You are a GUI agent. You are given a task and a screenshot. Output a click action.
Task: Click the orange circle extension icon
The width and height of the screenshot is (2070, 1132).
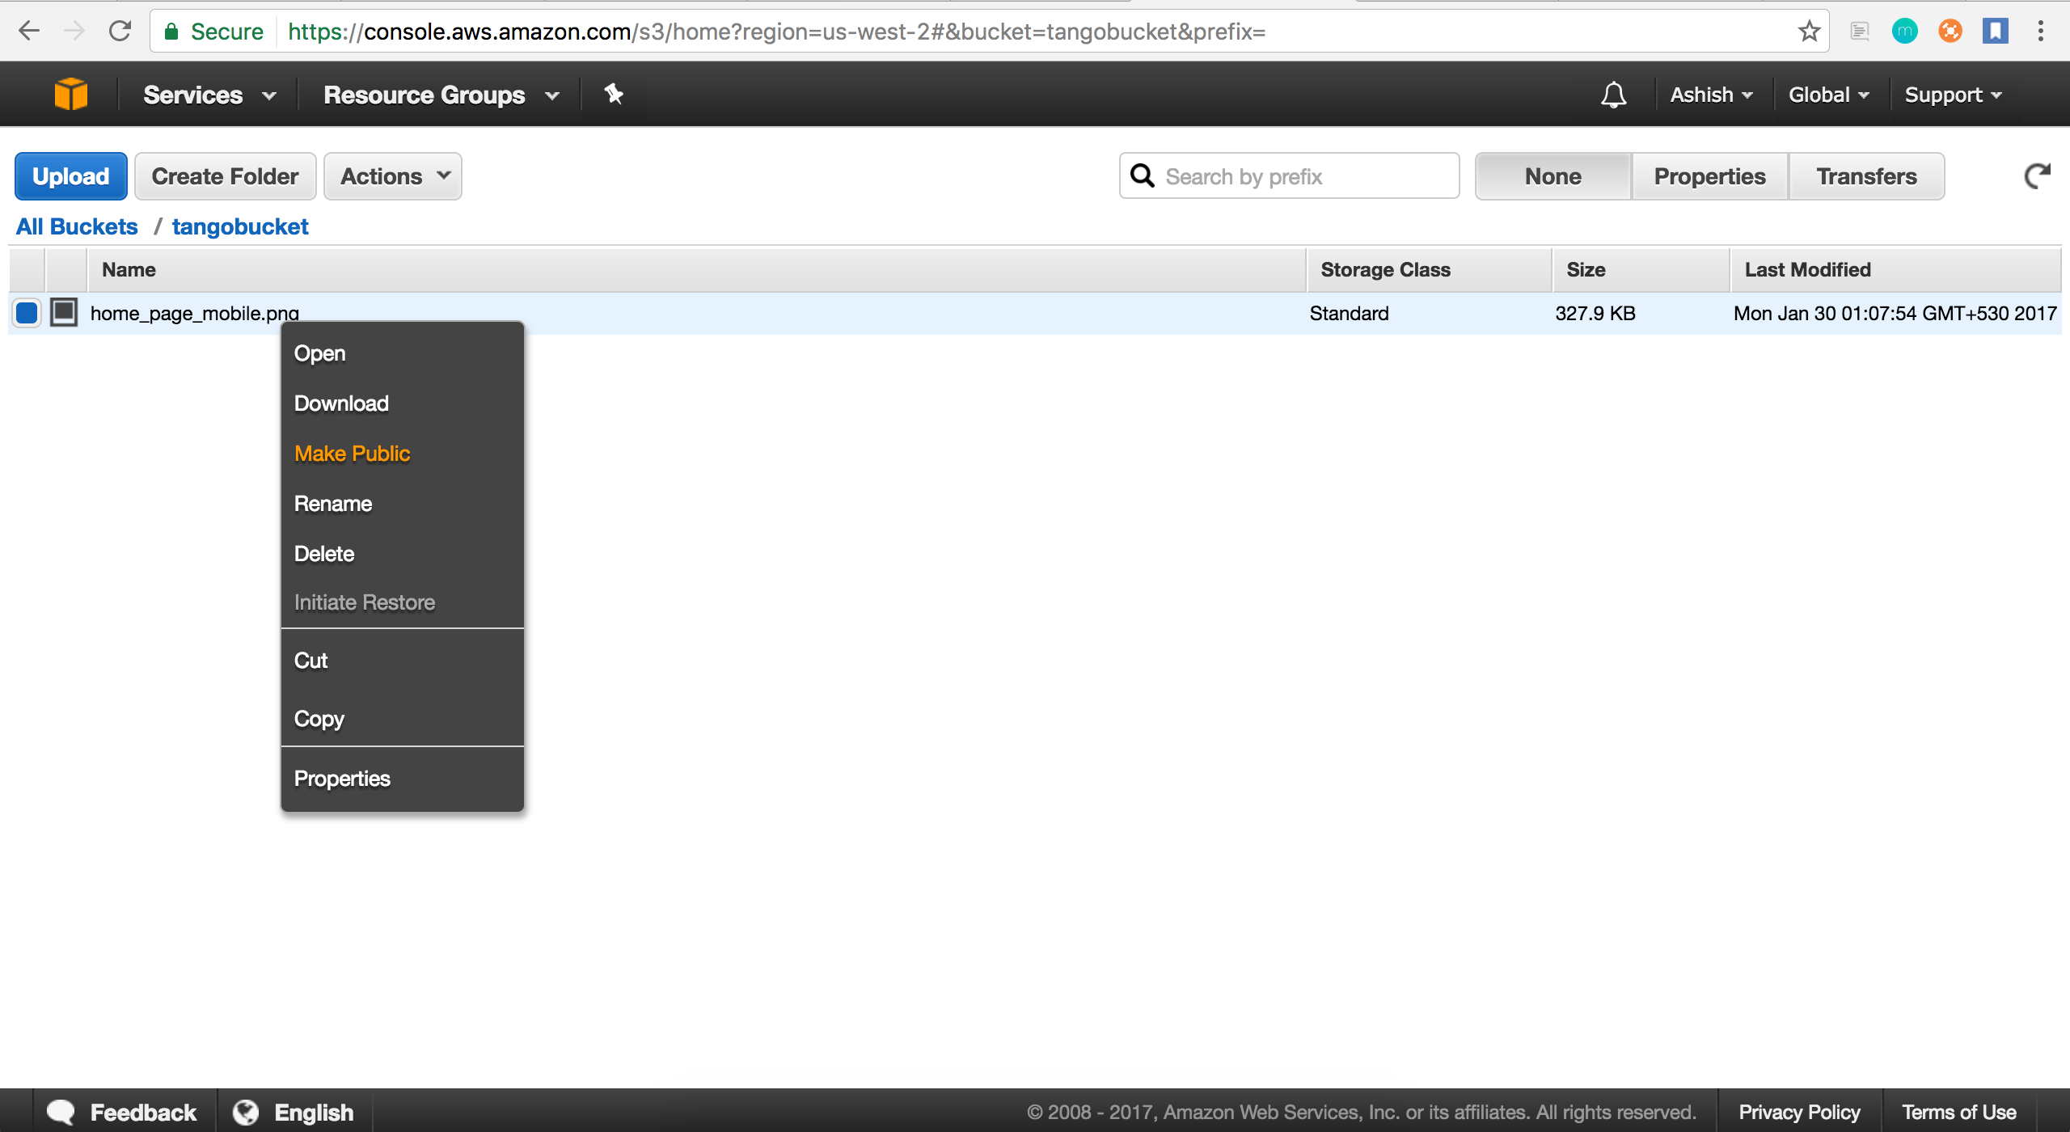tap(1950, 32)
